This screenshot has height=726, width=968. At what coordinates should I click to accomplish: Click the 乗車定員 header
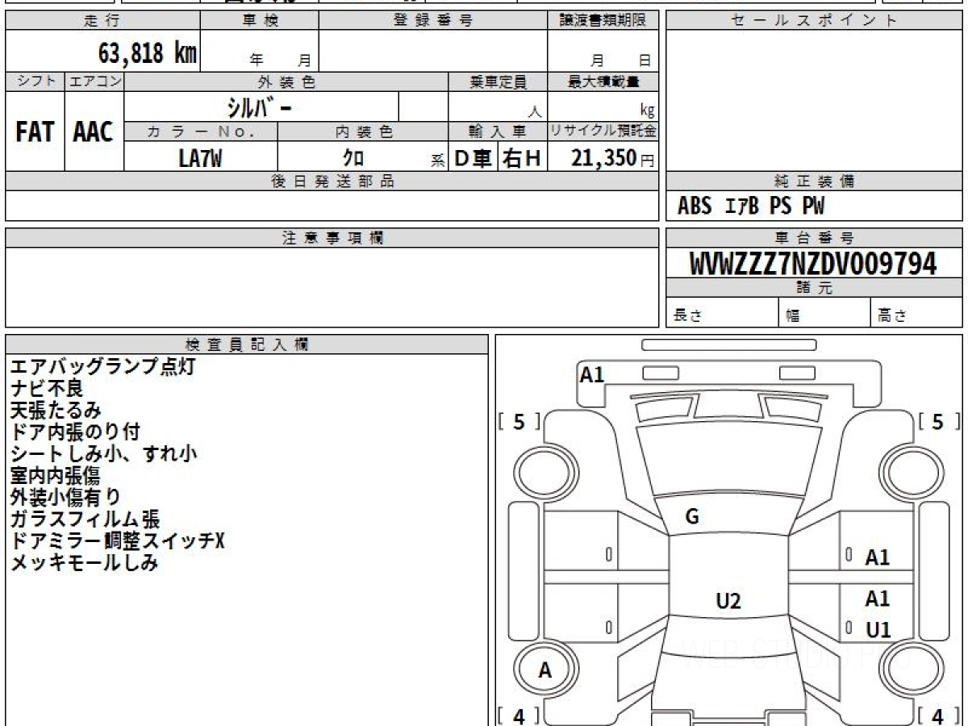(x=498, y=81)
